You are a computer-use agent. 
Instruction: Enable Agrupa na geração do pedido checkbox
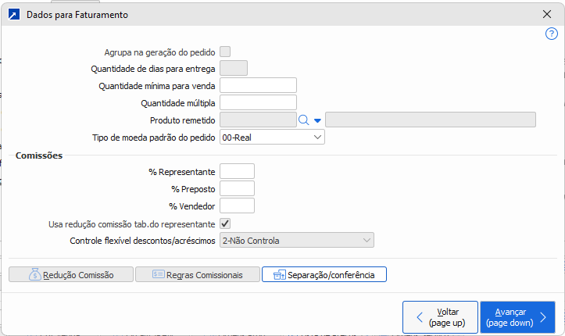(225, 52)
